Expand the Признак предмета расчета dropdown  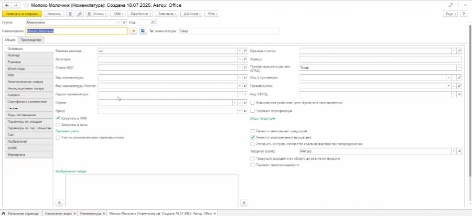point(459,68)
